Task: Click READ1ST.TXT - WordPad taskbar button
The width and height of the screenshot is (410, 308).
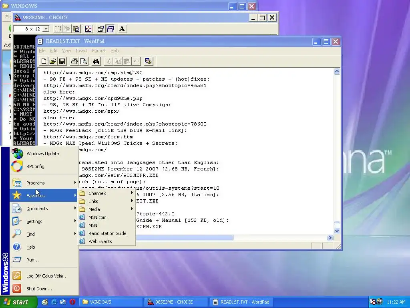Action: click(241, 302)
